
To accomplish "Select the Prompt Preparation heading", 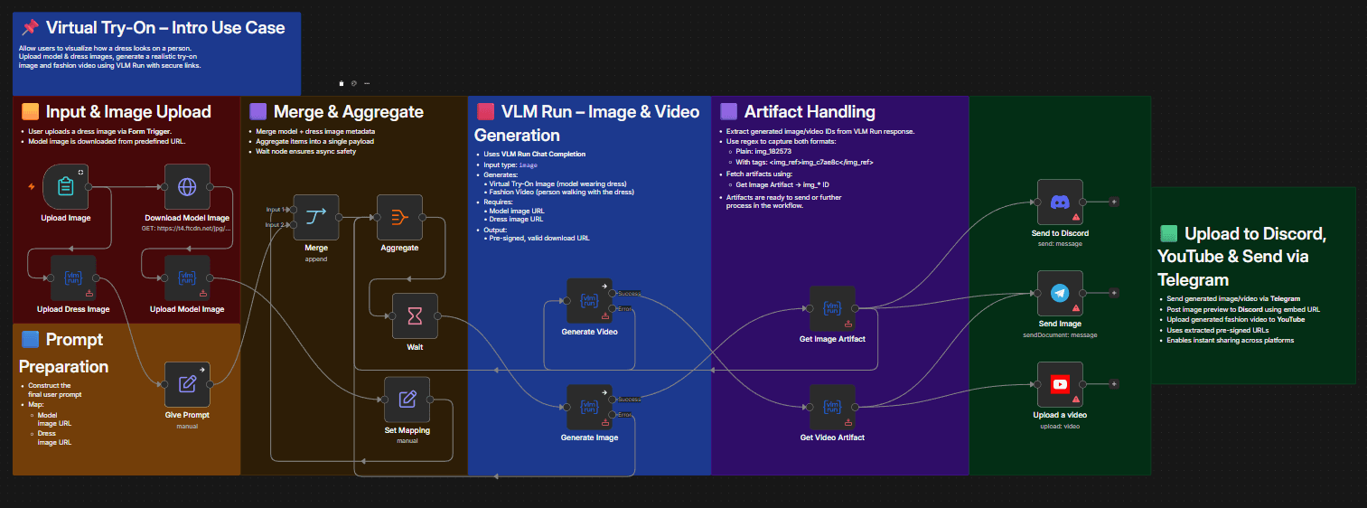I will (64, 353).
